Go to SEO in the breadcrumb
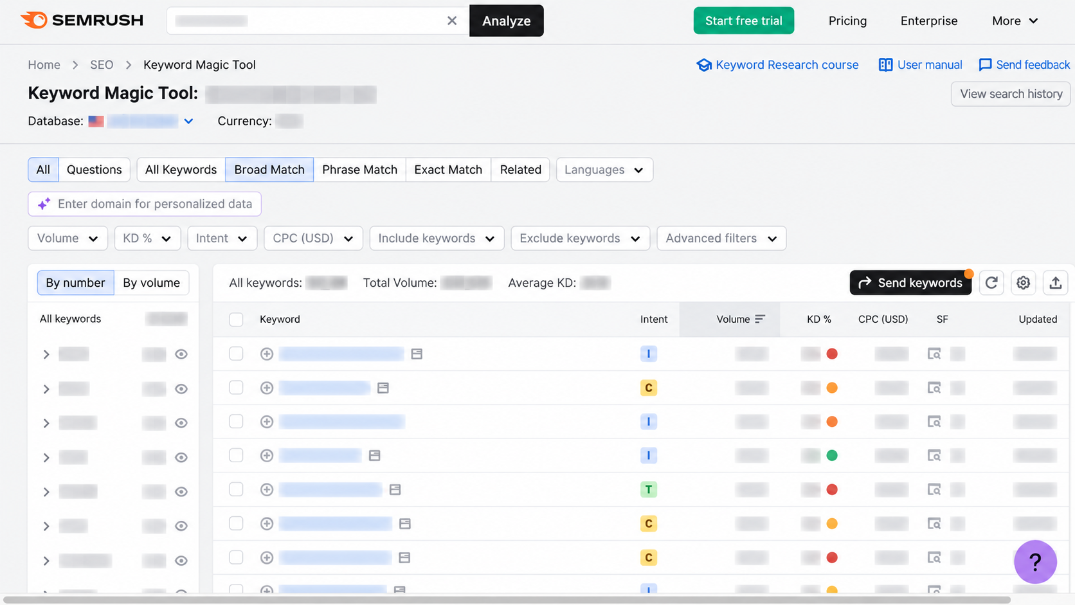 coord(102,65)
